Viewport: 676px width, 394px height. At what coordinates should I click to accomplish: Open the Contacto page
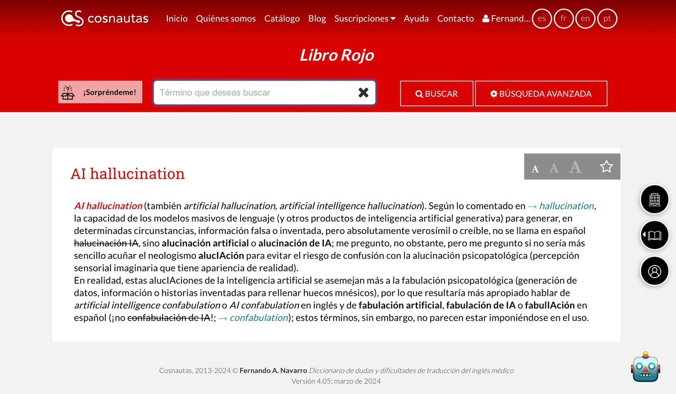pyautogui.click(x=456, y=19)
